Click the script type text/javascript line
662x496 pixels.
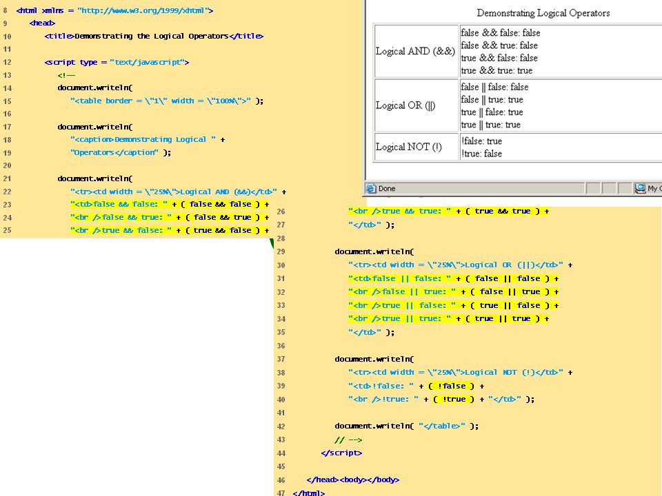pyautogui.click(x=117, y=63)
